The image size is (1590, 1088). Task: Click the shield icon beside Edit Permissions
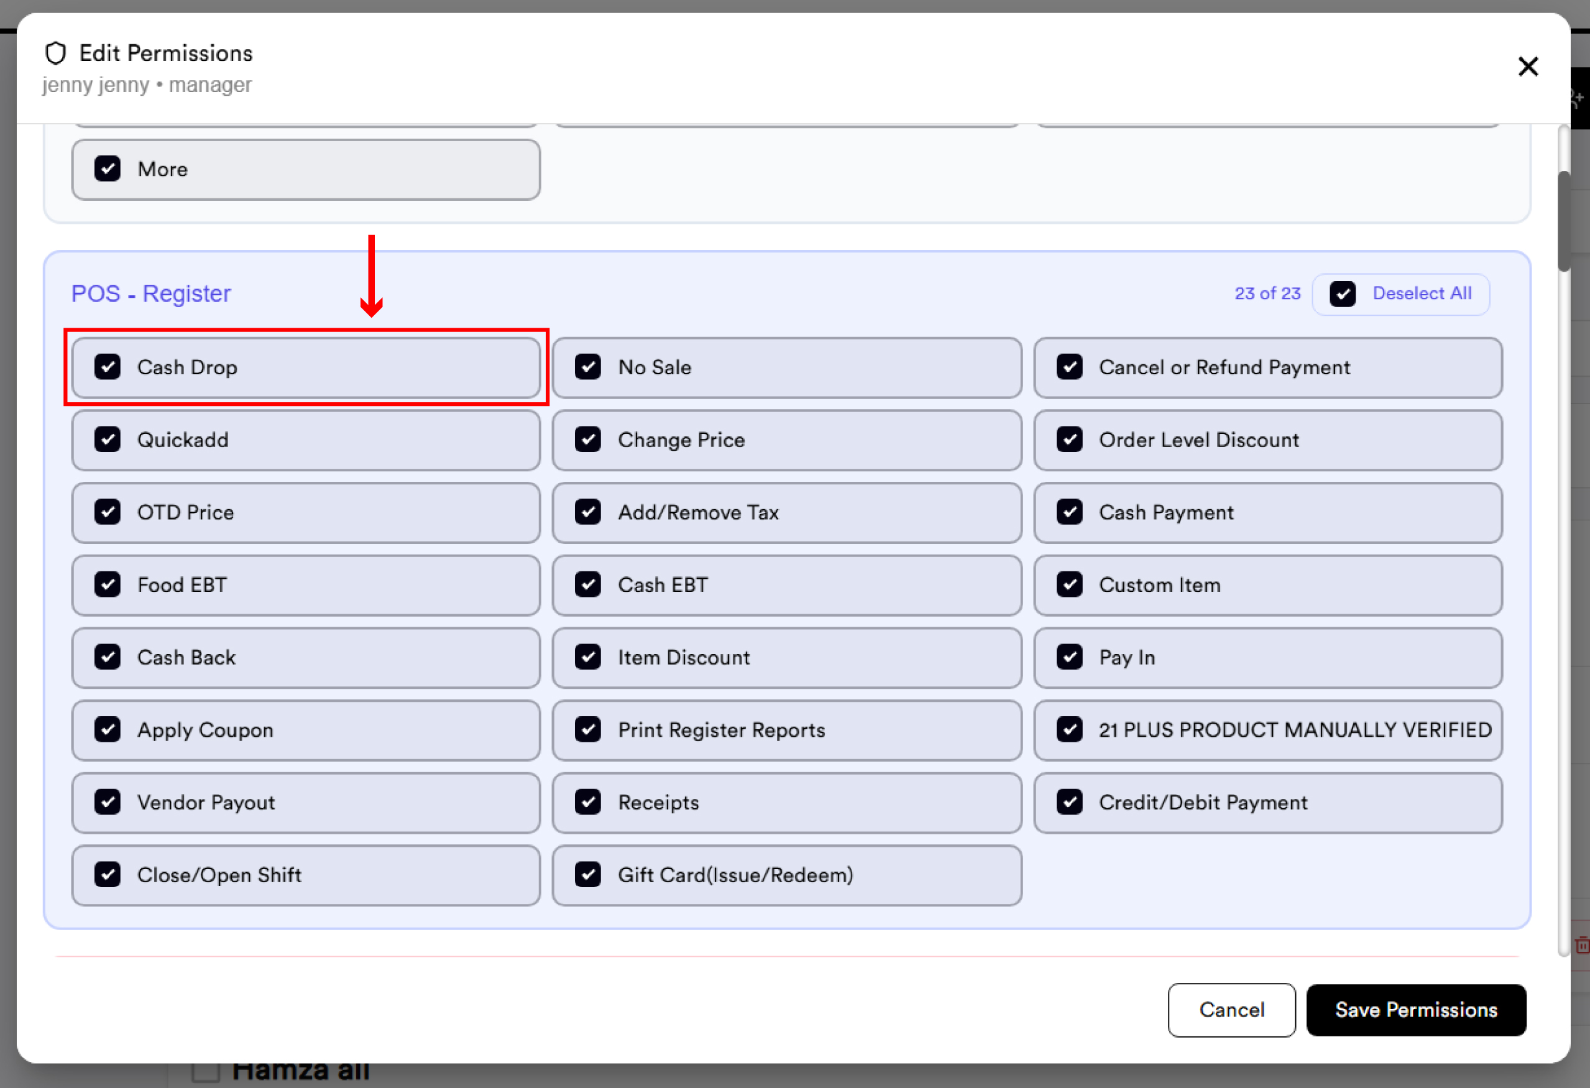pyautogui.click(x=55, y=53)
